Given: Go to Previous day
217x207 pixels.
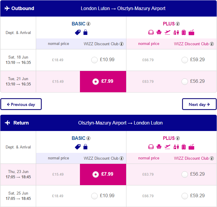Looking at the screenshot, I should [x=21, y=104].
